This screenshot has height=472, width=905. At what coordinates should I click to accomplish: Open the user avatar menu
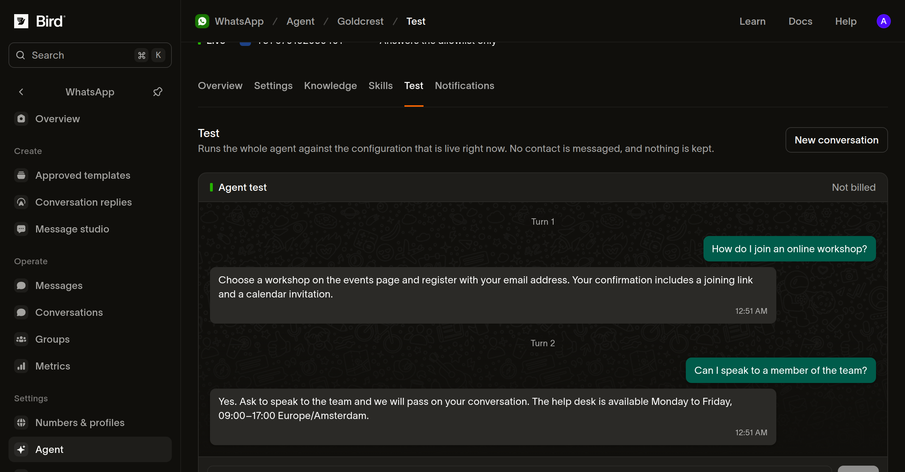[883, 21]
